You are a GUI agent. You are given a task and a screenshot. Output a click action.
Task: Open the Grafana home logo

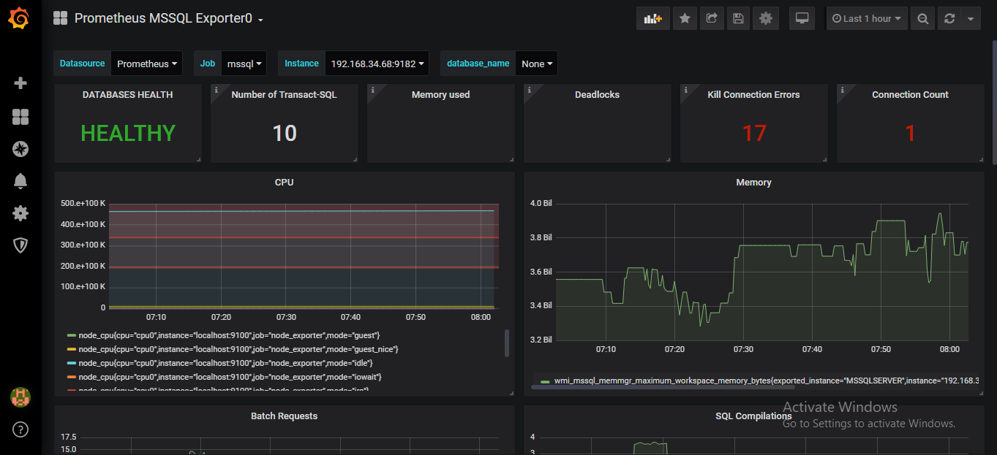point(19,18)
